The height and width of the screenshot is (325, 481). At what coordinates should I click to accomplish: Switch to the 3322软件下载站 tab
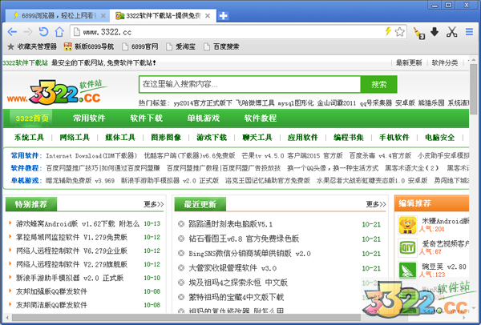click(163, 16)
